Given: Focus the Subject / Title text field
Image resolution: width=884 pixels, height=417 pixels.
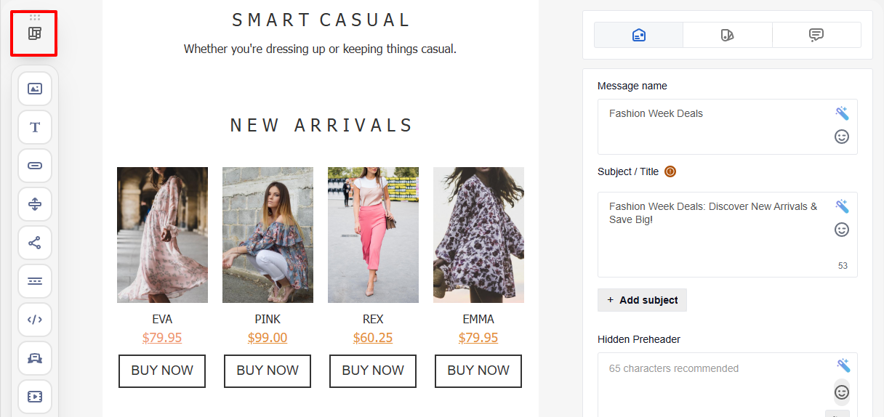Looking at the screenshot, I should [x=728, y=235].
